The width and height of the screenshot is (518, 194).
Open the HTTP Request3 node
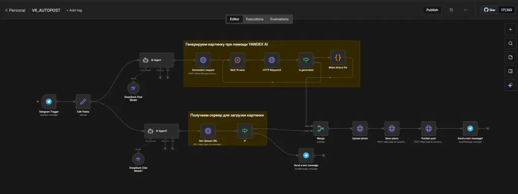272,60
